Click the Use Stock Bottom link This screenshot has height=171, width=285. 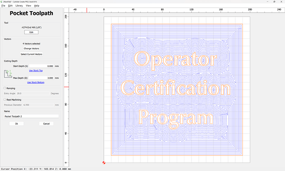pos(36,82)
